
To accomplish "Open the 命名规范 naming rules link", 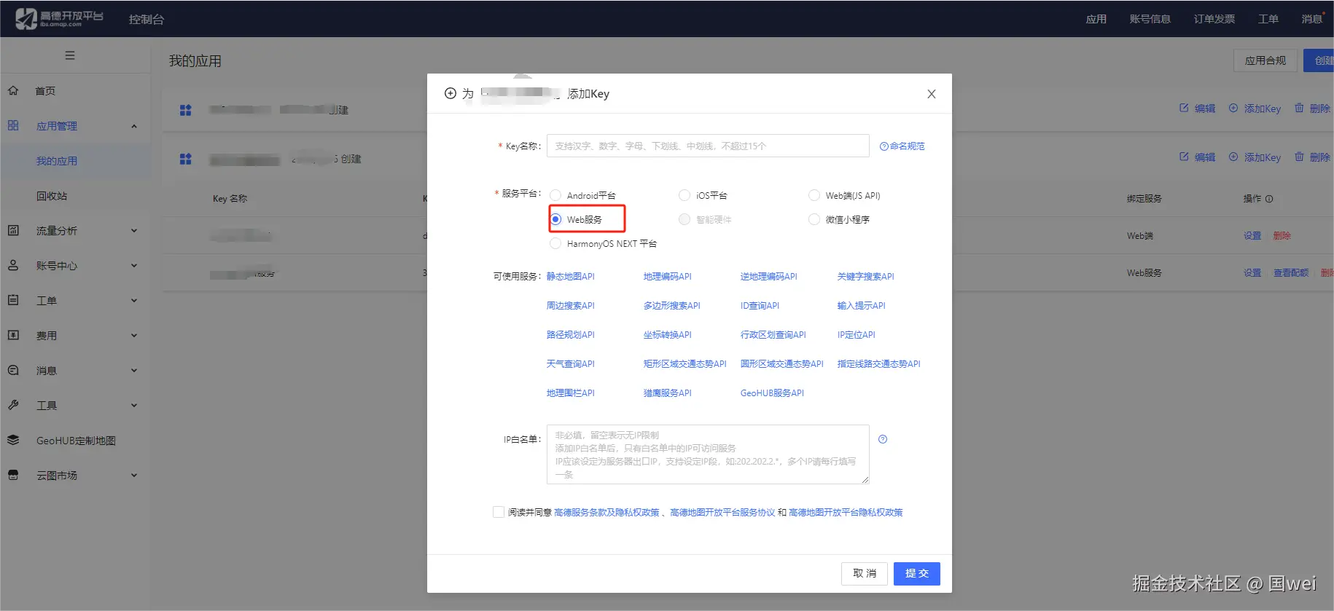I will point(902,146).
